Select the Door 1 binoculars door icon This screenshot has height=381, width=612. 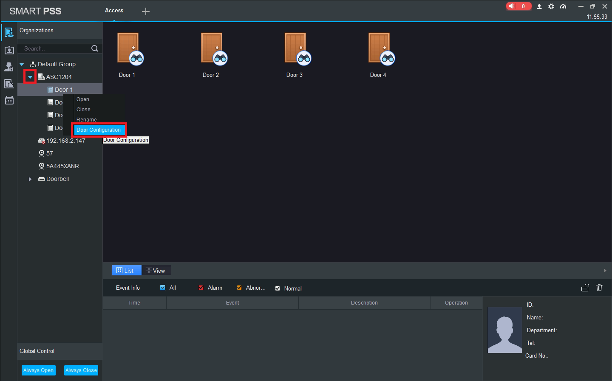click(x=130, y=49)
